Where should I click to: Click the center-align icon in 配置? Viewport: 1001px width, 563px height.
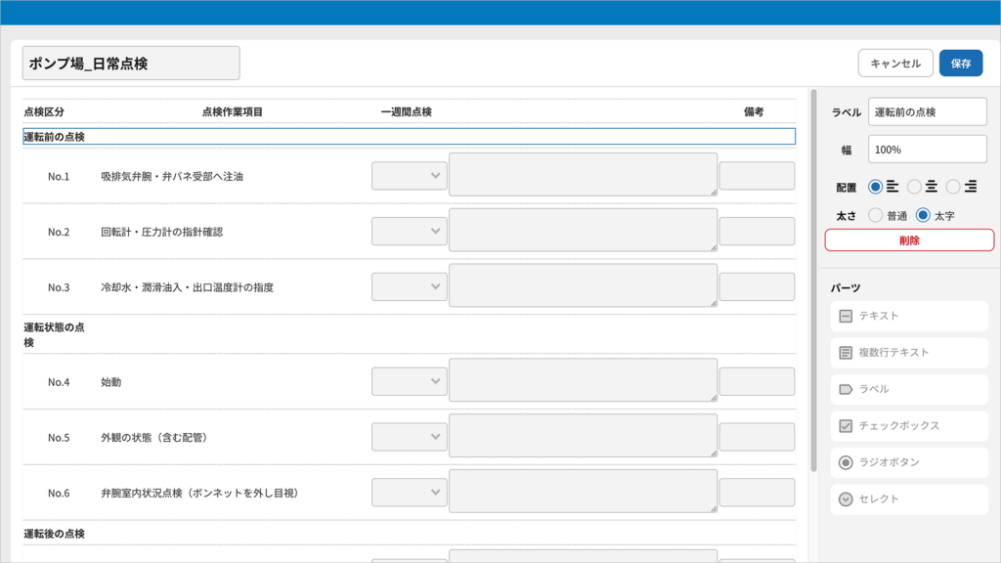coord(932,187)
